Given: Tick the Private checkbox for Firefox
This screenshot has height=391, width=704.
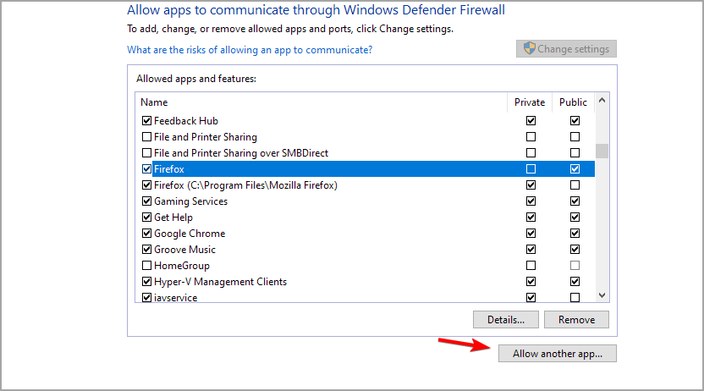Looking at the screenshot, I should pos(531,169).
